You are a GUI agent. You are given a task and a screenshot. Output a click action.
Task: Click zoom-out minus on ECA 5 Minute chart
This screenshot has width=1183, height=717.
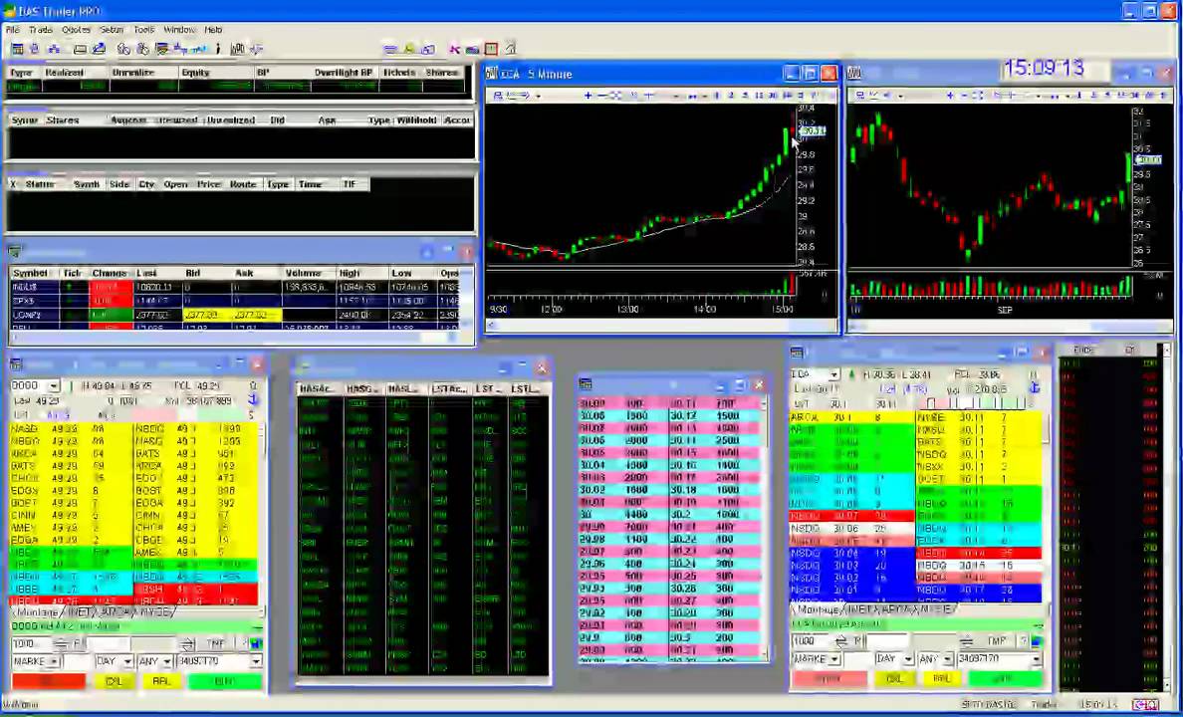[601, 95]
